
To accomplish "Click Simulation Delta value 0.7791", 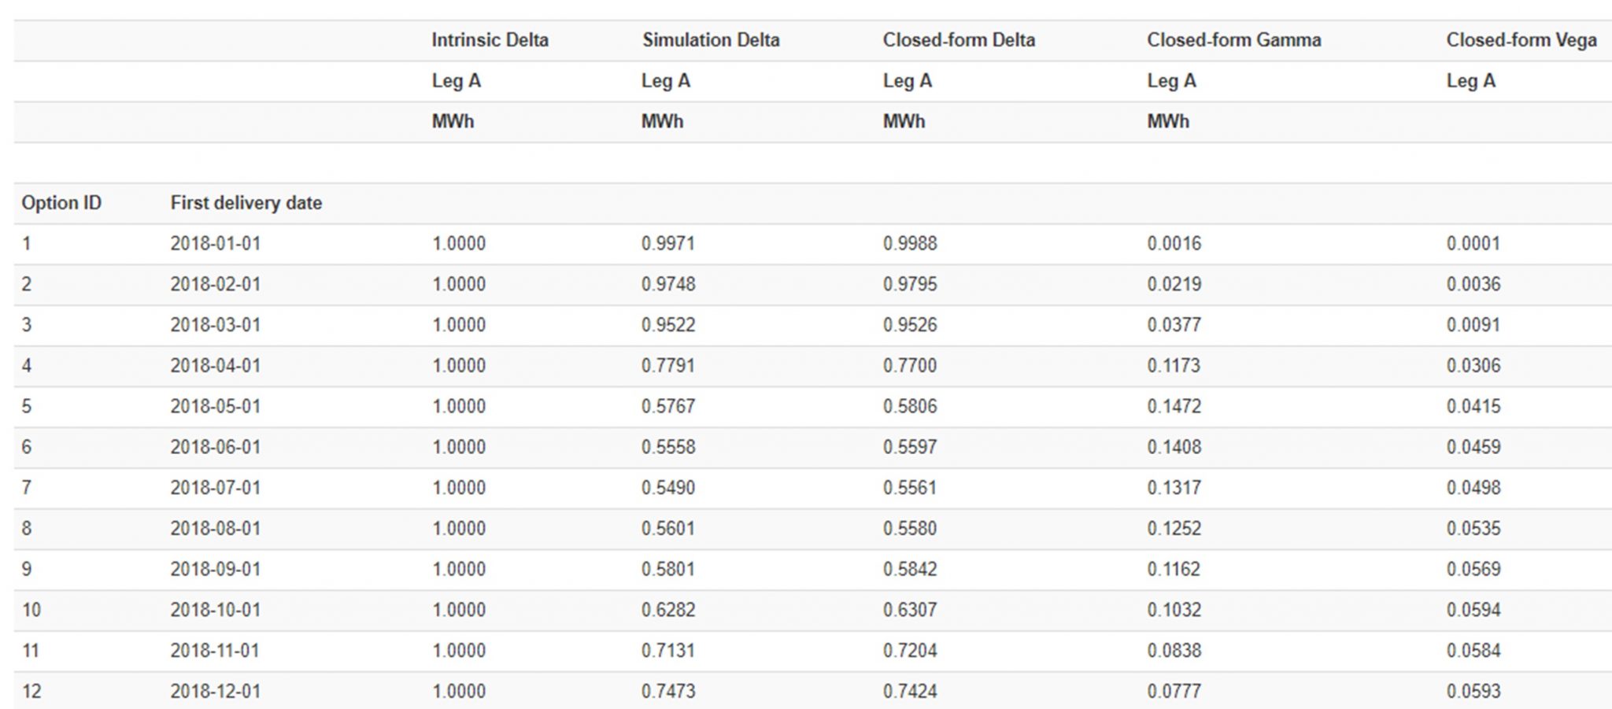I will (x=668, y=366).
